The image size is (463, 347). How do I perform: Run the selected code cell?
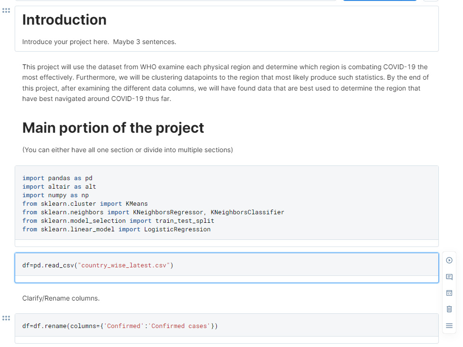tap(449, 260)
